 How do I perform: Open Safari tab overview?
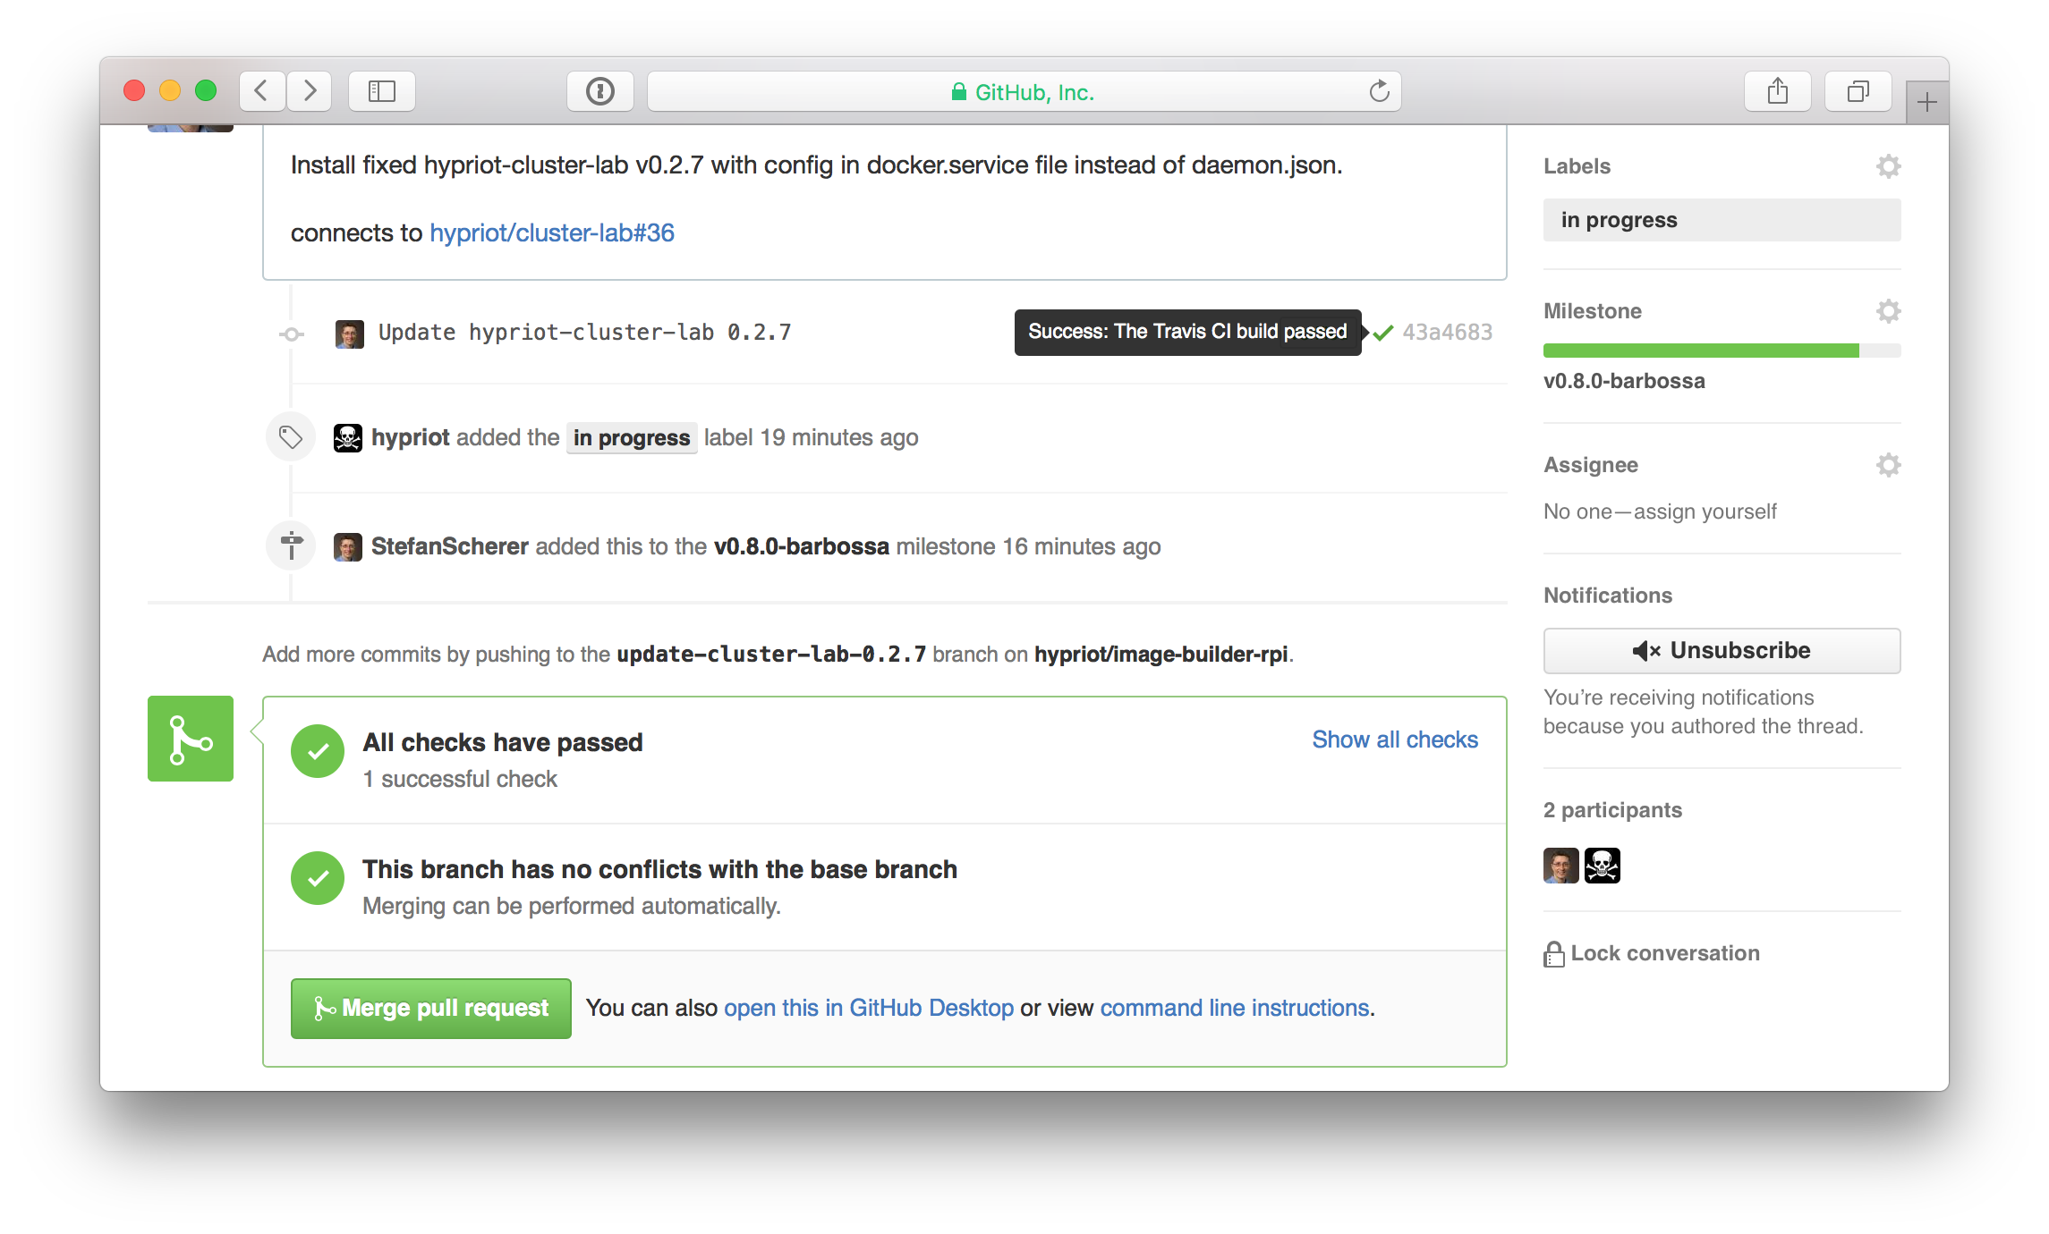point(1858,90)
